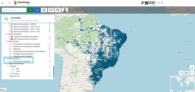Download the Refinarias layer

coord(50,49)
